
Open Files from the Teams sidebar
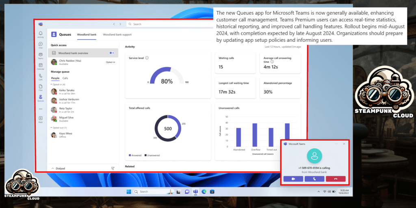coord(41,87)
